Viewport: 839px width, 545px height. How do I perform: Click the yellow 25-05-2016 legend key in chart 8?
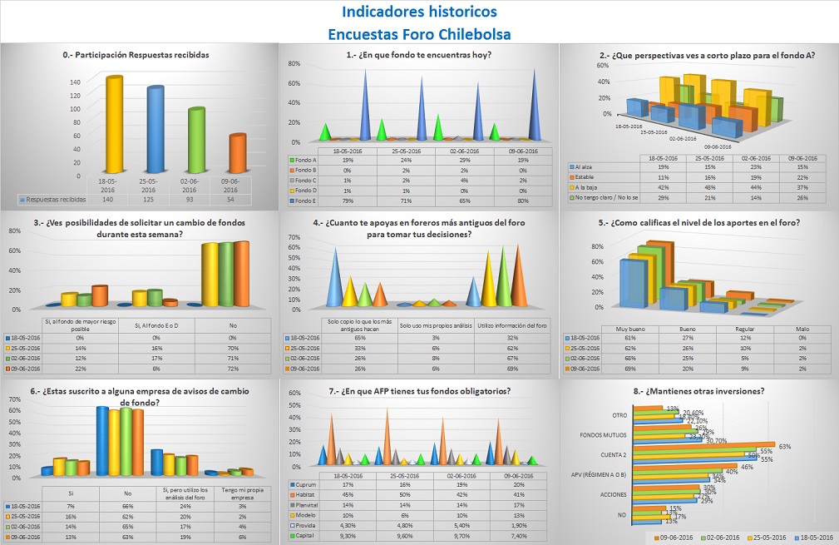751,538
